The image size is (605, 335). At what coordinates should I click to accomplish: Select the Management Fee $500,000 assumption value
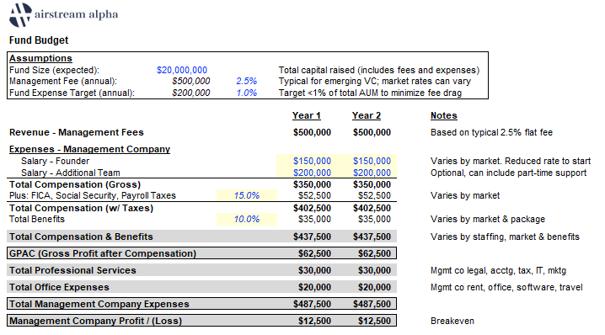click(191, 82)
